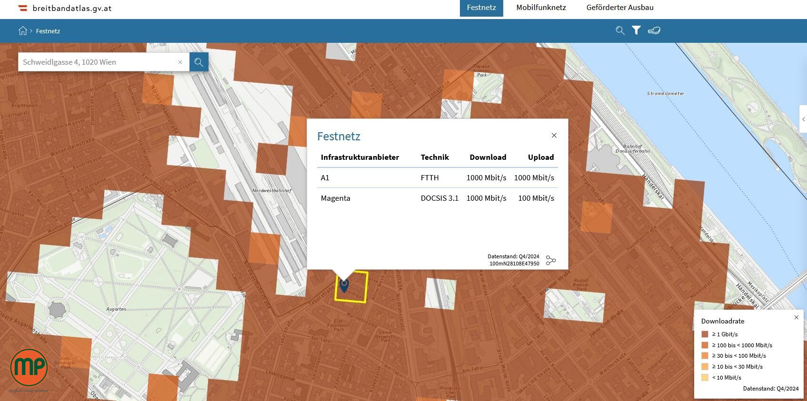The height and width of the screenshot is (401, 807).
Task: Click the Datenstand text in the legend
Action: point(771,389)
